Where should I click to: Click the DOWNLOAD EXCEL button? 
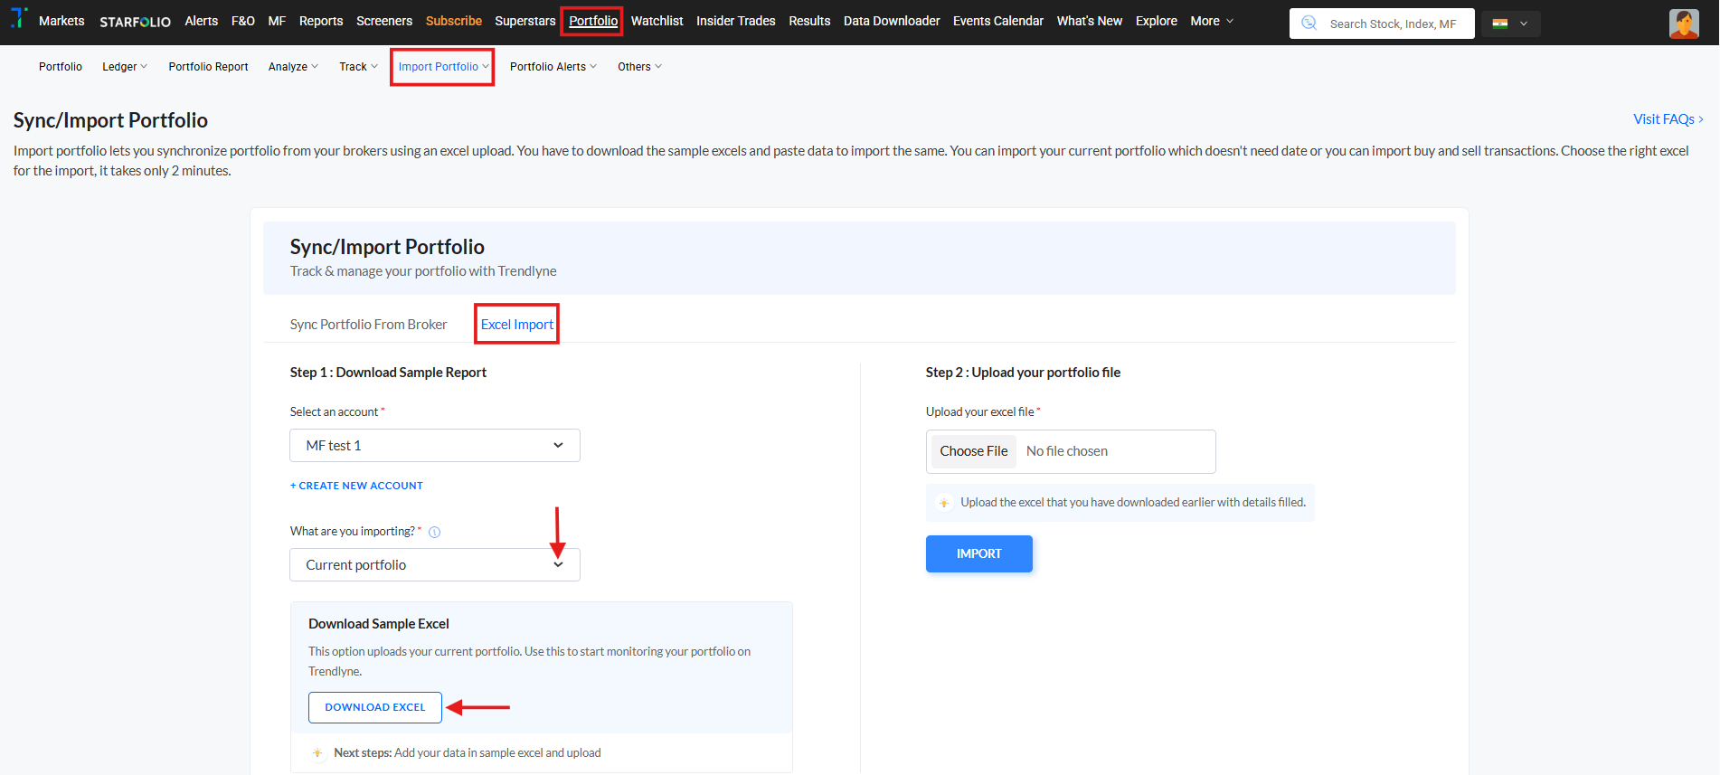point(375,707)
